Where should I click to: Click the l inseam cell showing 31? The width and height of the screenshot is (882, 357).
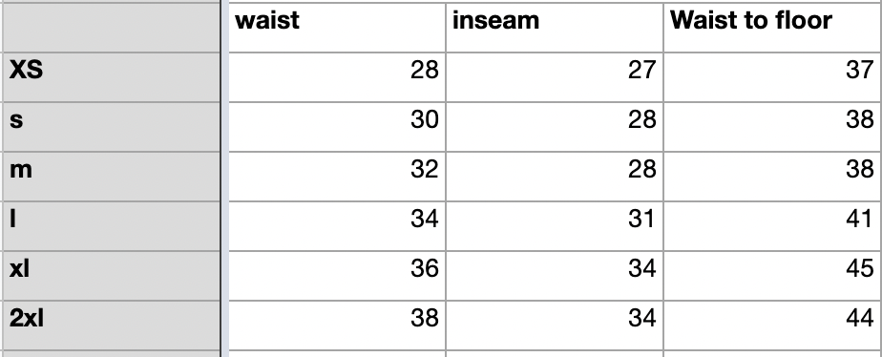coord(555,226)
